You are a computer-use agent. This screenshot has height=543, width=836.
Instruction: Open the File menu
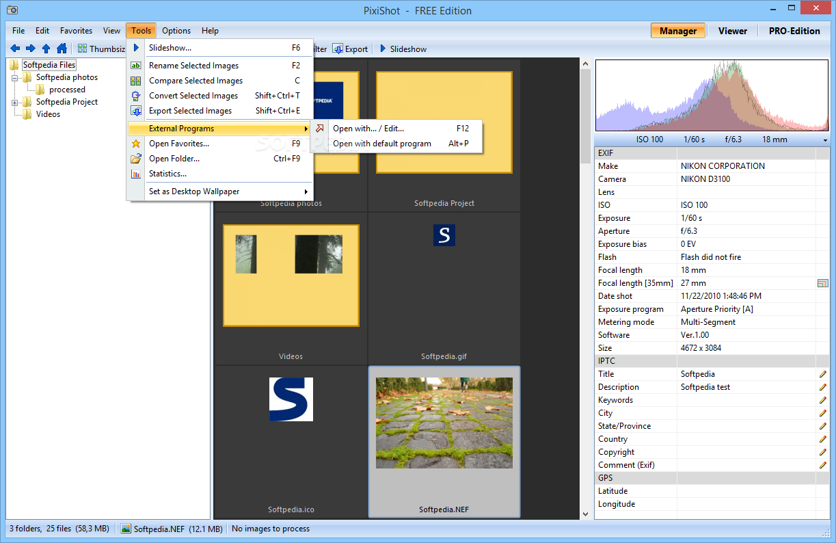18,31
